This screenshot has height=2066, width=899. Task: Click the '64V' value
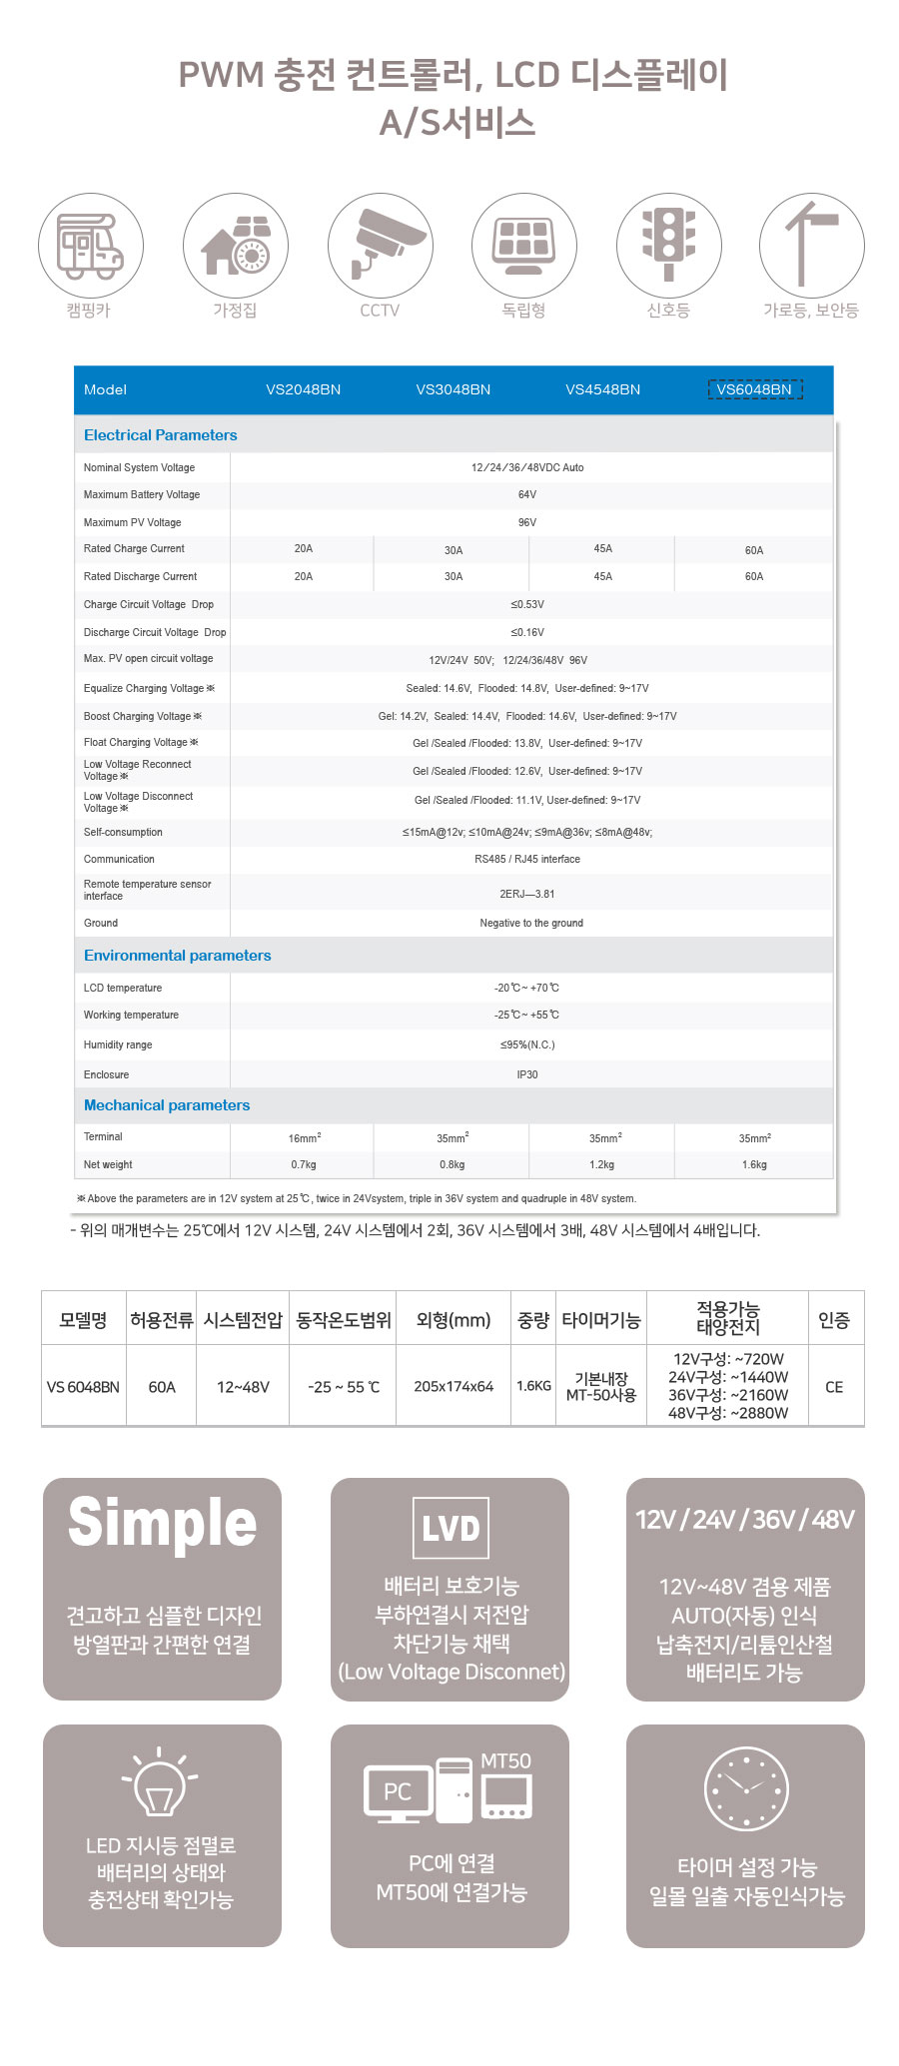(527, 494)
